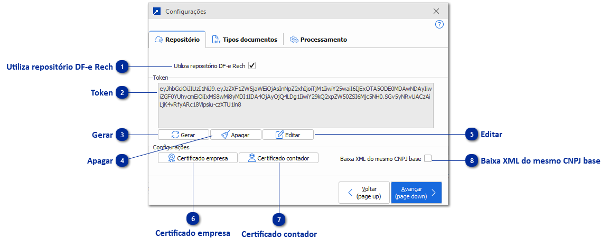609x248 pixels.
Task: Click the Apagar token button
Action: (x=236, y=135)
